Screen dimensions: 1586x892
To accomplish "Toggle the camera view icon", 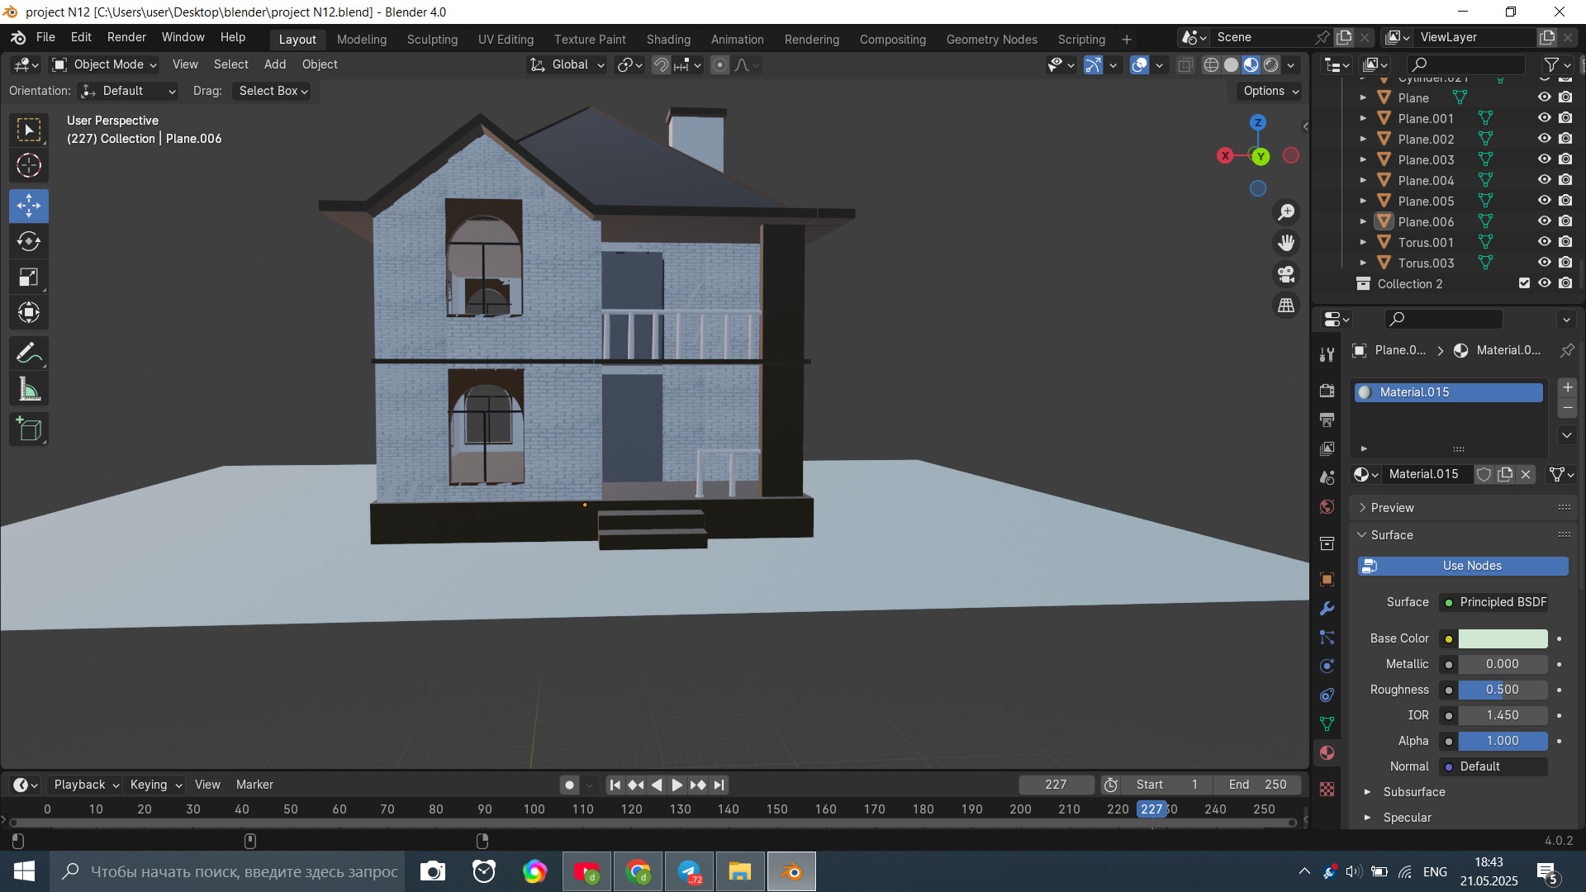I will pos(1286,274).
